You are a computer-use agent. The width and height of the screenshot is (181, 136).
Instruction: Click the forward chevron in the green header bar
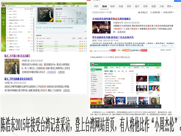[108, 64]
